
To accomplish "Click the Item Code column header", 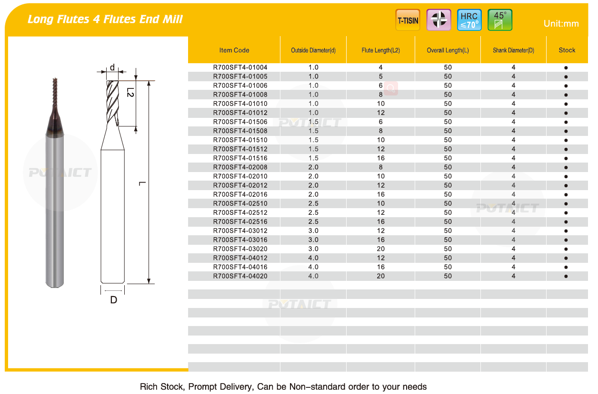I will (x=234, y=50).
